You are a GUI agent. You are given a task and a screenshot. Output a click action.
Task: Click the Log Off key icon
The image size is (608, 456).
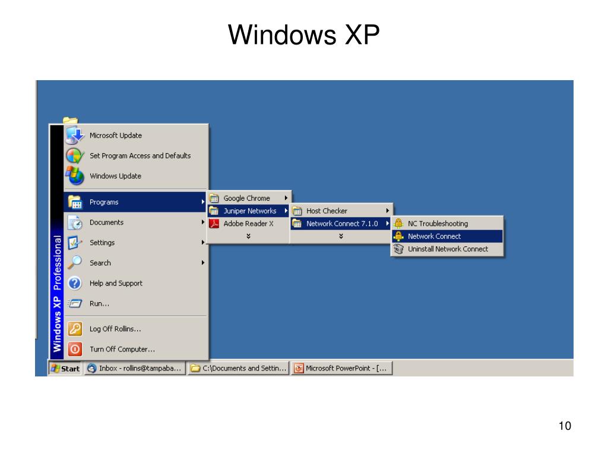75,329
